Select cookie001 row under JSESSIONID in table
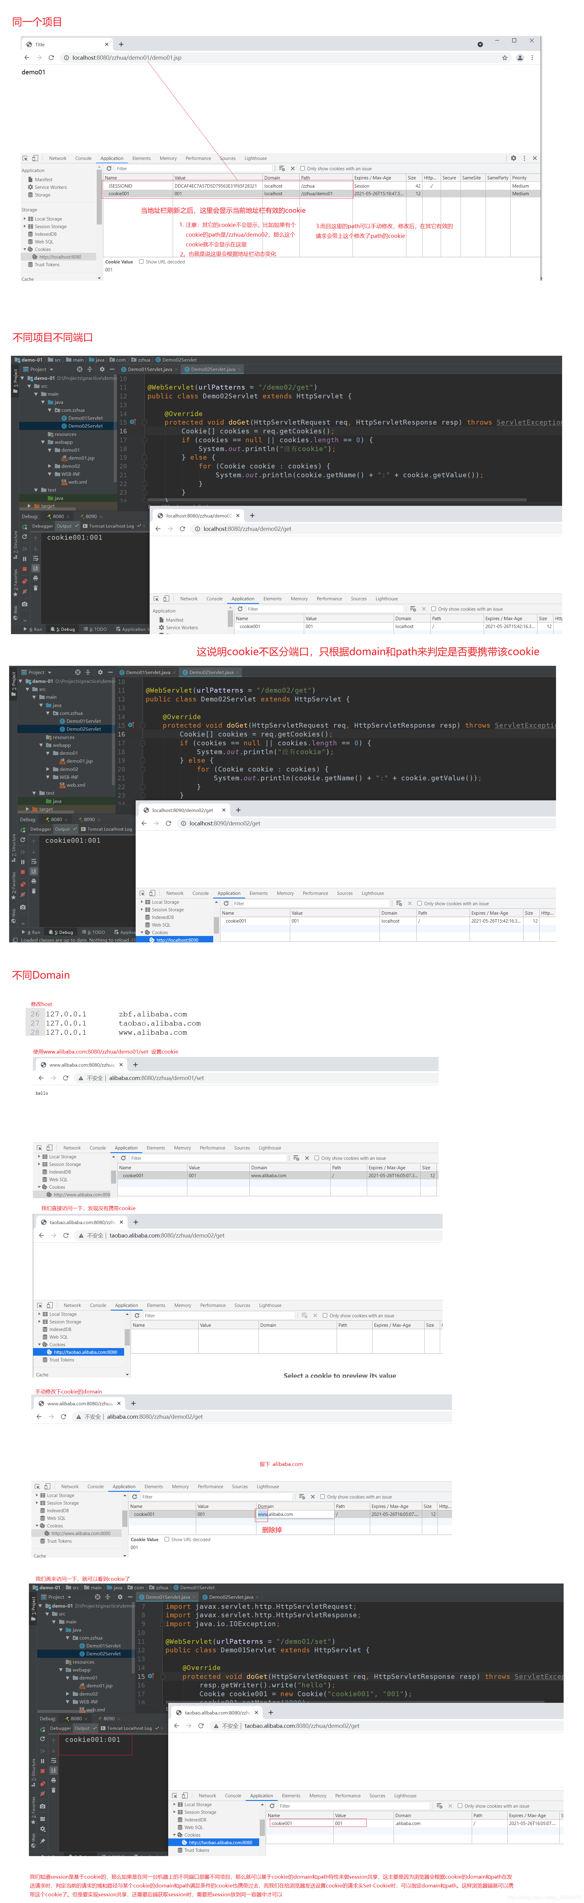Viewport: 584px width, 1903px height. (321, 193)
